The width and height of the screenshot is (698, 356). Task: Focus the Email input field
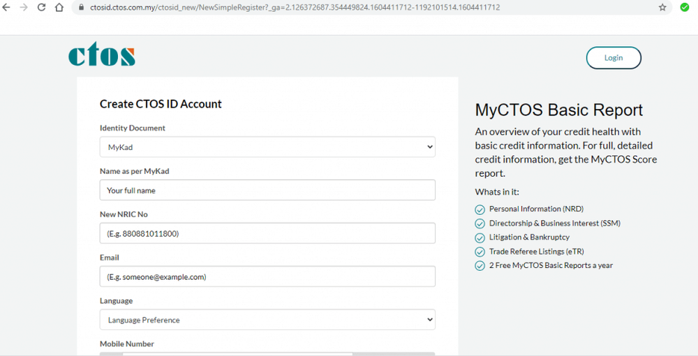[267, 276]
